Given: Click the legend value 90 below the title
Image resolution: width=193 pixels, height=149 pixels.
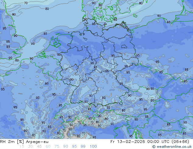Looking at the screenshot, I should click(65, 147).
